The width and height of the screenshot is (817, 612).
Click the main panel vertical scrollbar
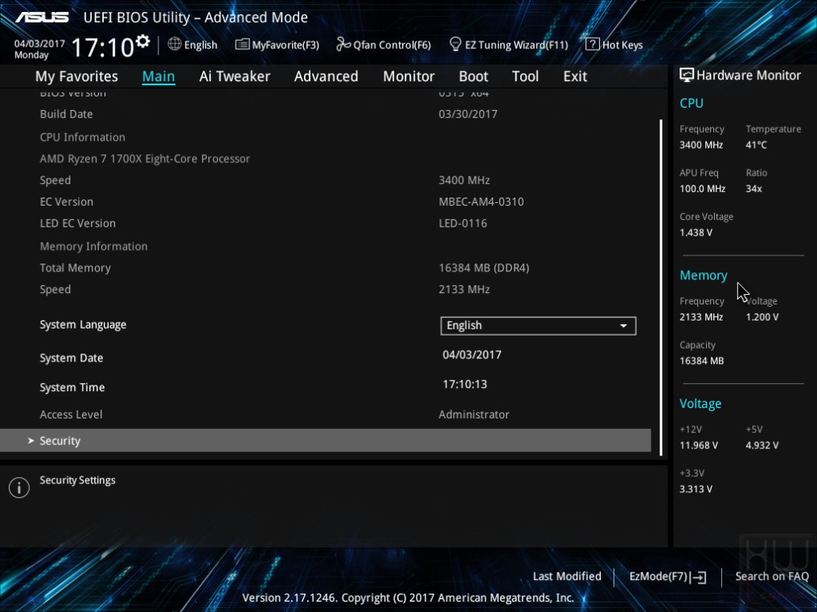pyautogui.click(x=661, y=288)
